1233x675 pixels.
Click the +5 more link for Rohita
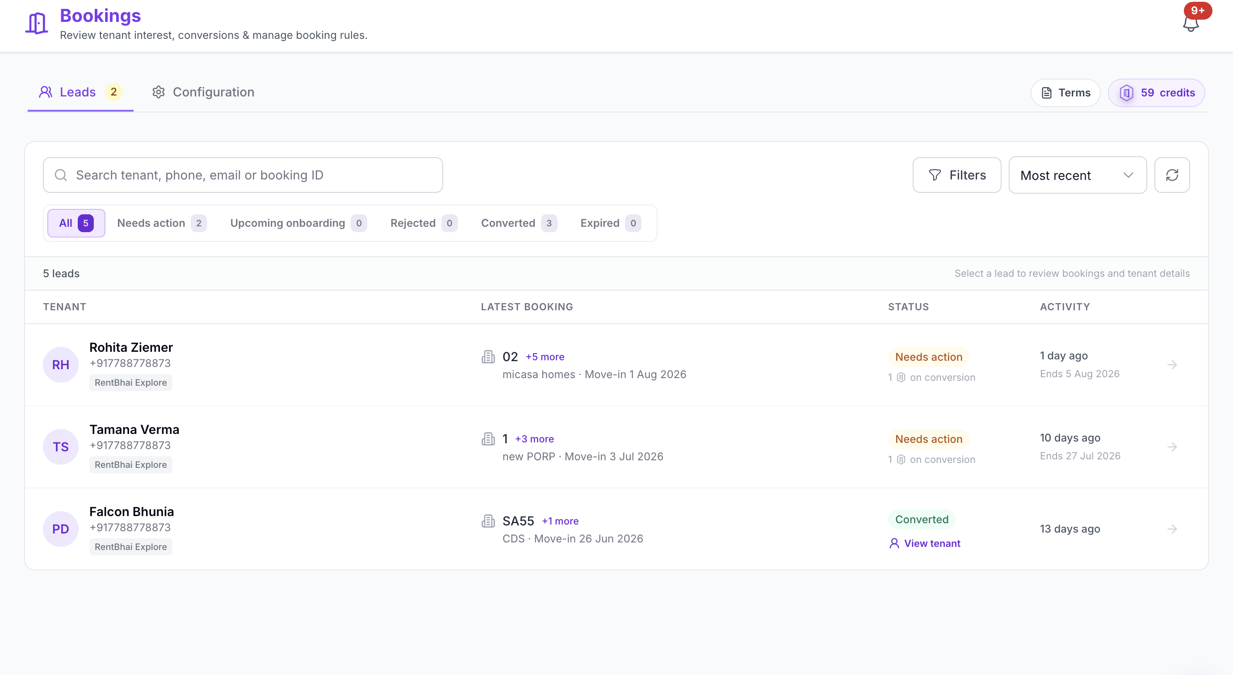tap(545, 357)
